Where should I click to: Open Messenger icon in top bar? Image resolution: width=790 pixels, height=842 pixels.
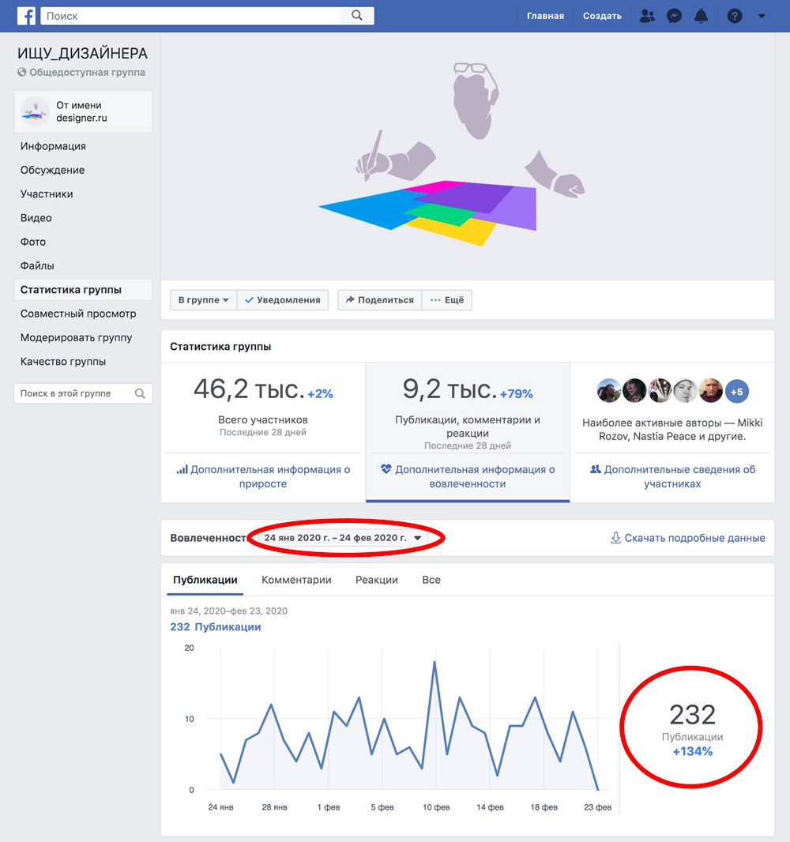click(674, 16)
